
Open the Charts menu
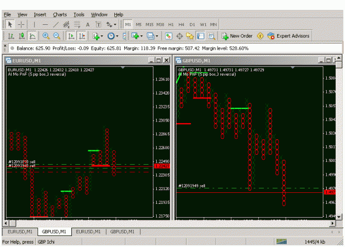click(x=60, y=14)
